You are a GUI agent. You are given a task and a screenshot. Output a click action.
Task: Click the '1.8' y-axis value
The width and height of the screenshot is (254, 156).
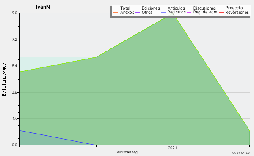[x=15, y=118]
